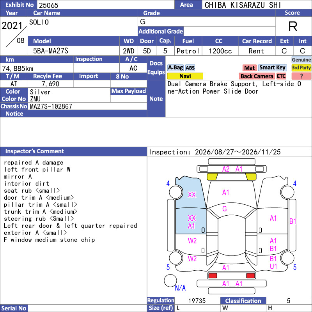
Task: Click the ETC equipment badge
Action: pos(281,76)
